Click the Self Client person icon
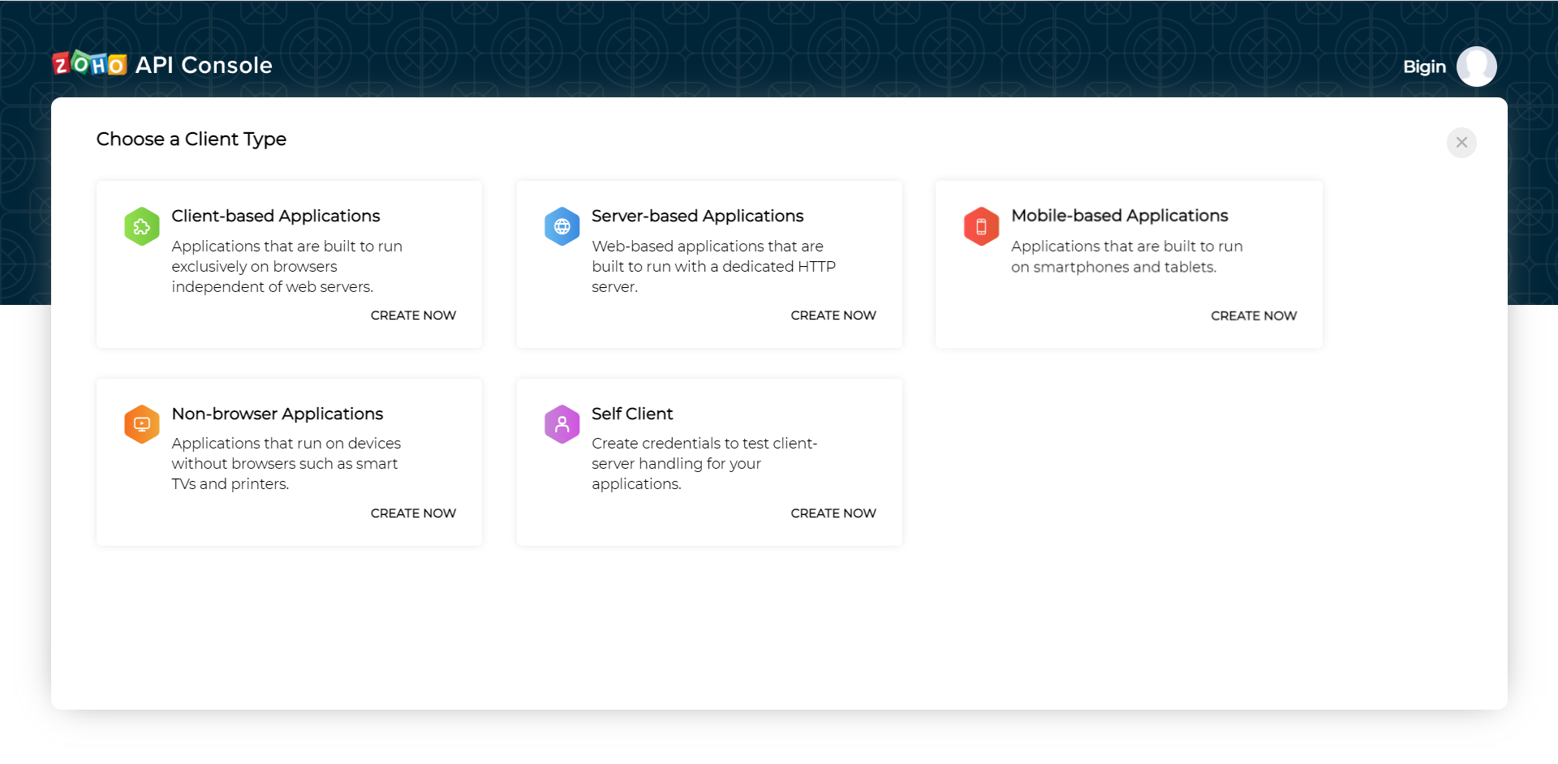1558x764 pixels. (x=562, y=423)
